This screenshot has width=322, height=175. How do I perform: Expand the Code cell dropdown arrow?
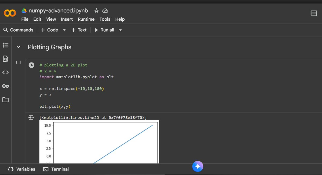tap(64, 30)
